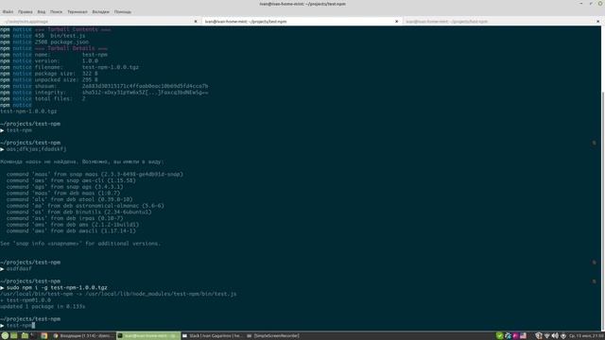Select the terminal window taskbar button

pyautogui.click(x=148, y=336)
